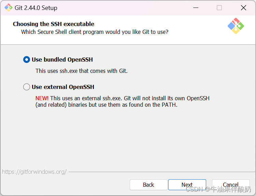256x196 pixels.
Task: Select the Use bundled OpenSSH radio button
Action: tap(26, 60)
